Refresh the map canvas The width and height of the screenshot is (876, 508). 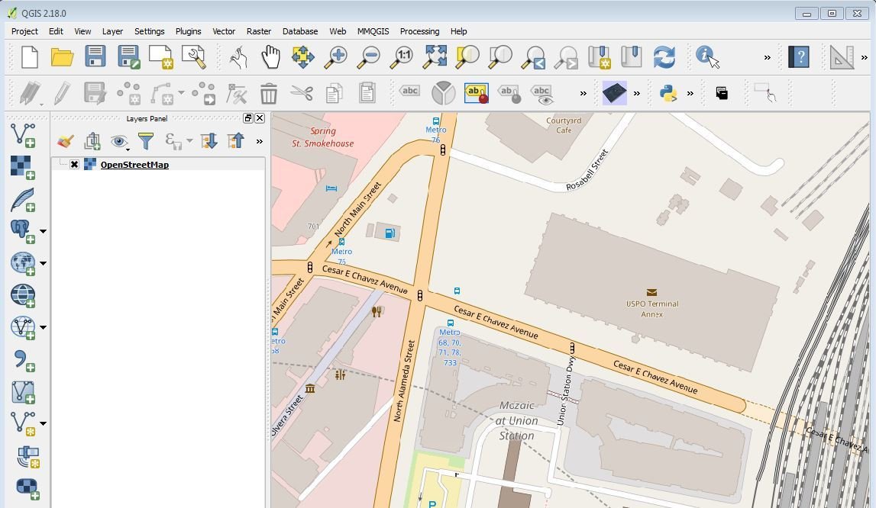click(664, 57)
